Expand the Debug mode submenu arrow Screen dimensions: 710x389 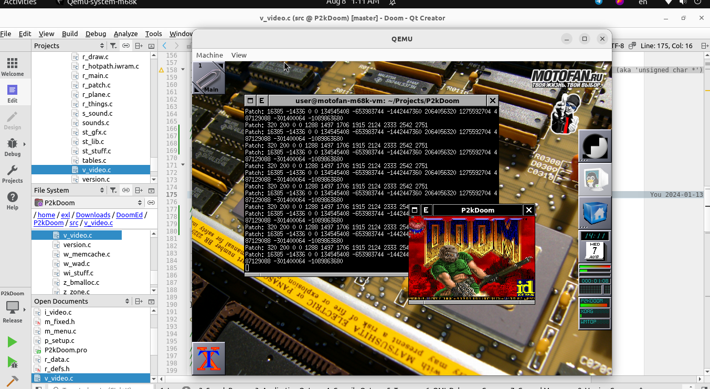24,144
